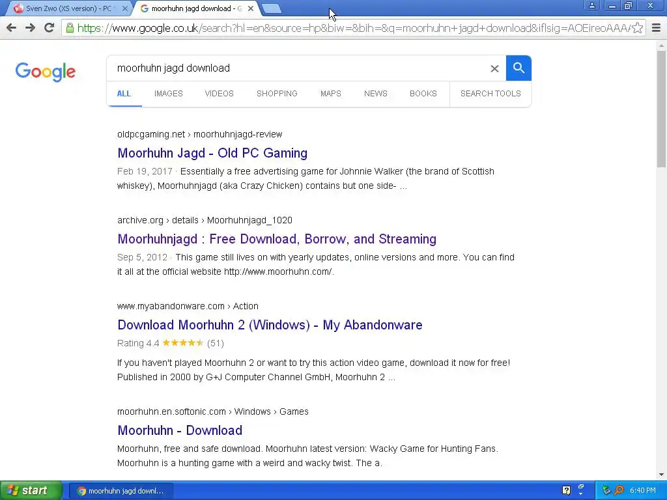Image resolution: width=667 pixels, height=500 pixels.
Task: Open SEARCH TOOLS options
Action: 490,94
